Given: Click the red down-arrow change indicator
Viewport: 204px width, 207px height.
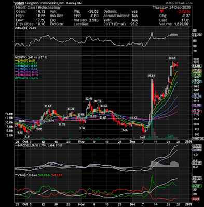Looking at the screenshot, I should click(x=161, y=12).
